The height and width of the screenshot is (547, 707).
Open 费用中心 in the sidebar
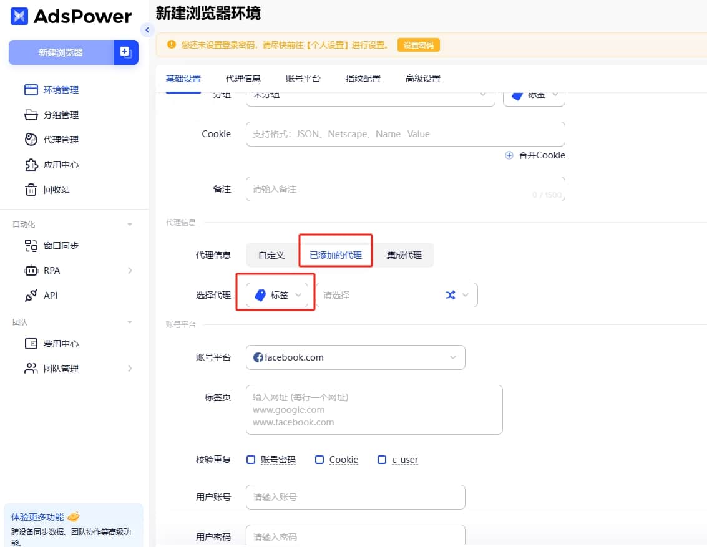pyautogui.click(x=61, y=344)
